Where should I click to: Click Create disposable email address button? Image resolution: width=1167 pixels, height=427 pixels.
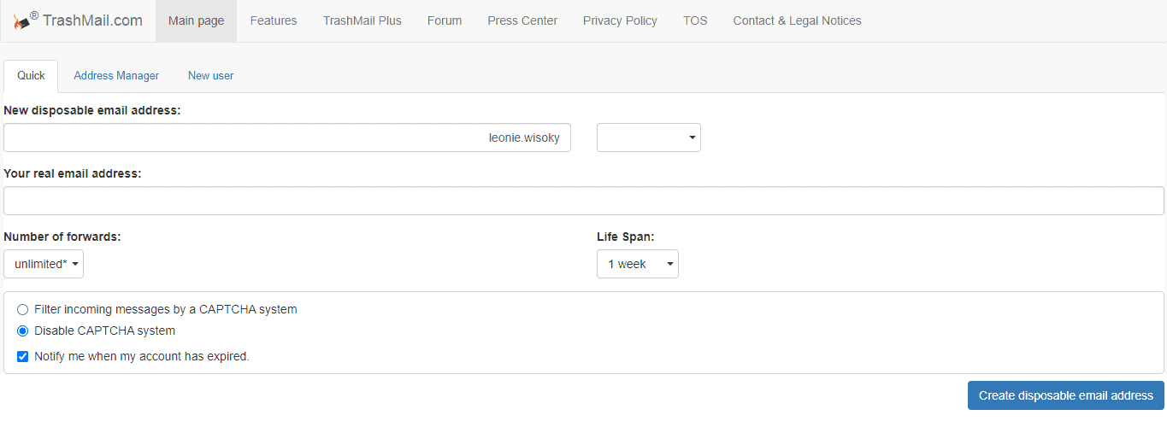point(1066,395)
